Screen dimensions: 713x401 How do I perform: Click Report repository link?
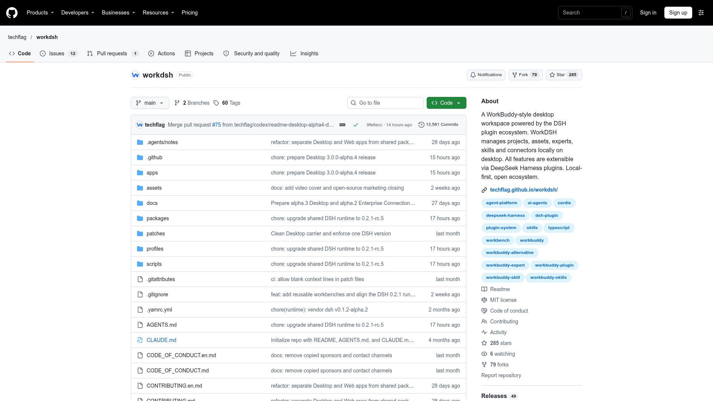(x=501, y=375)
